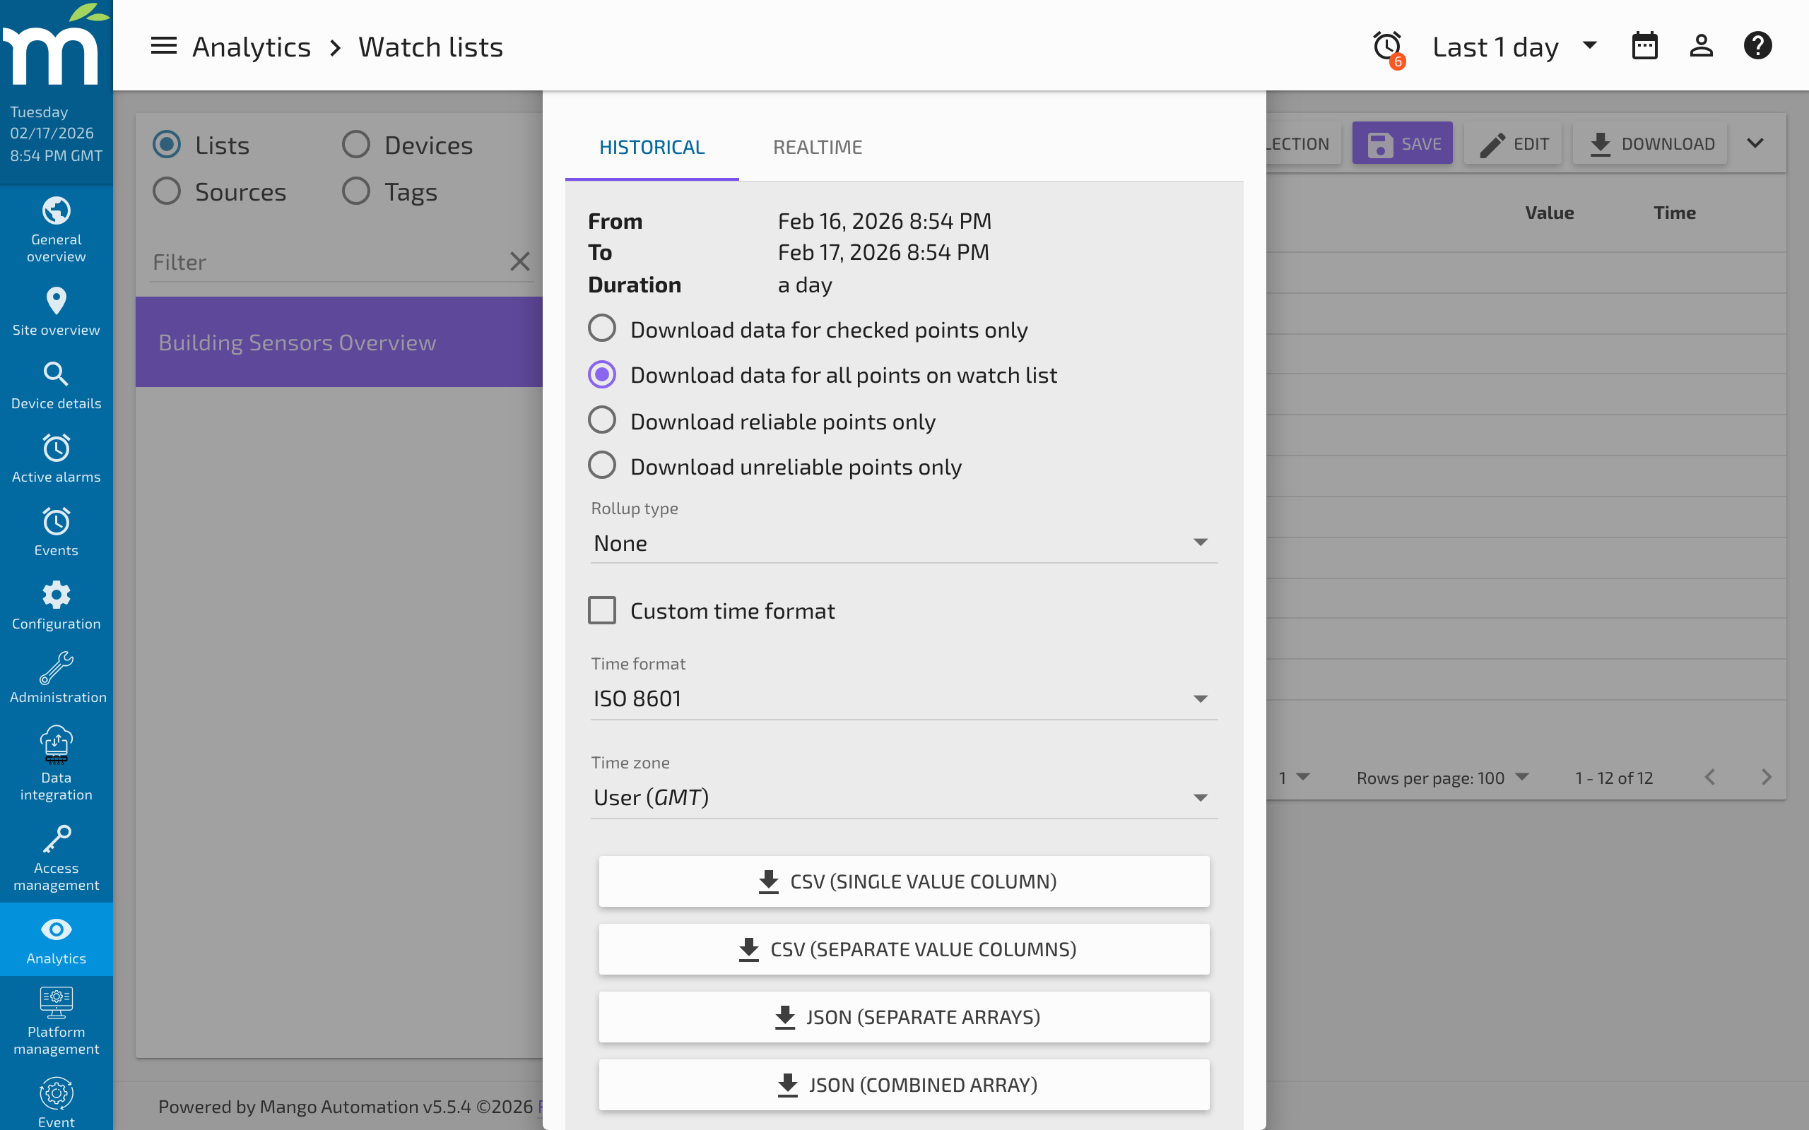
Task: Open the Events page in sidebar
Action: [56, 531]
